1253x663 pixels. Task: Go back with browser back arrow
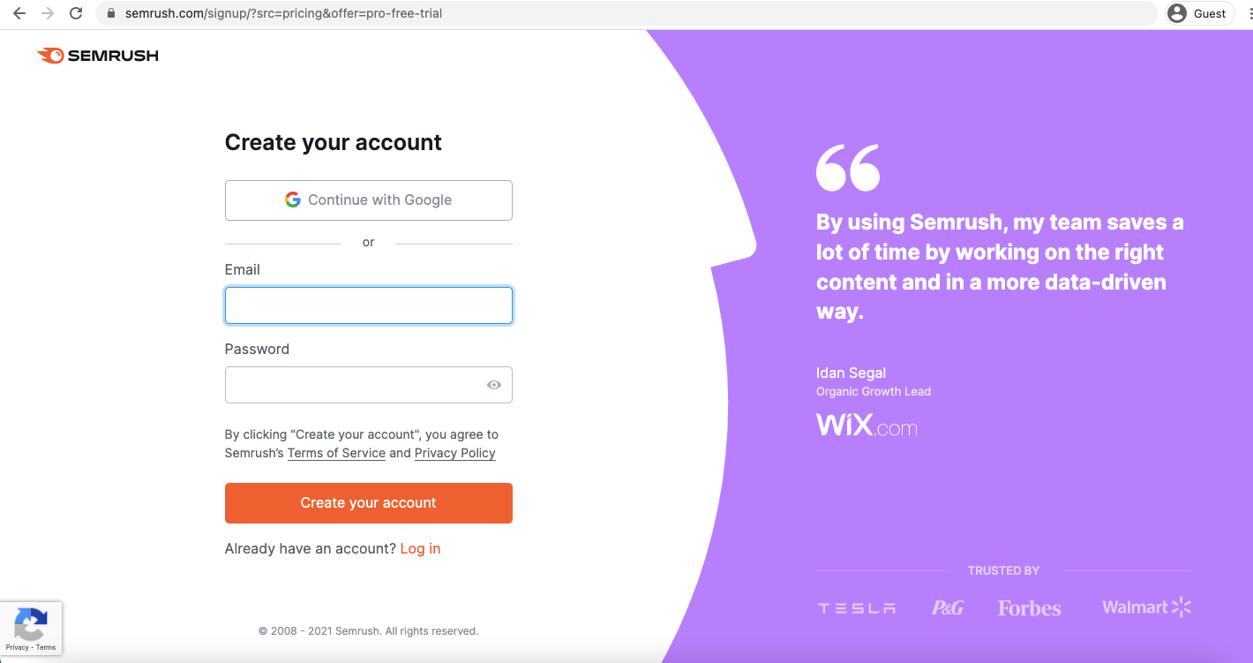[19, 13]
